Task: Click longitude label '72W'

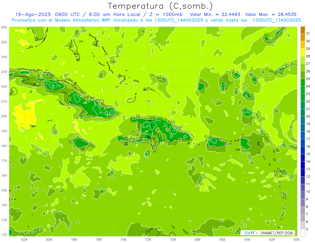Action: pyautogui.click(x=148, y=239)
